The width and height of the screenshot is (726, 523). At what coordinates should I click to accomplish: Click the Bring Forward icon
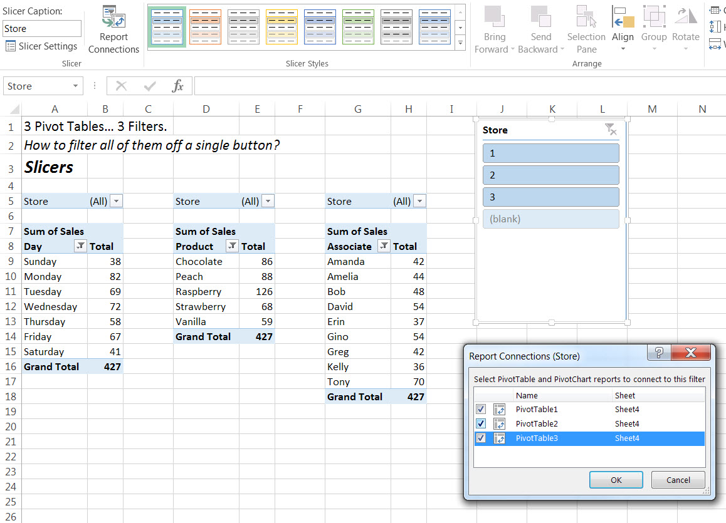click(495, 17)
